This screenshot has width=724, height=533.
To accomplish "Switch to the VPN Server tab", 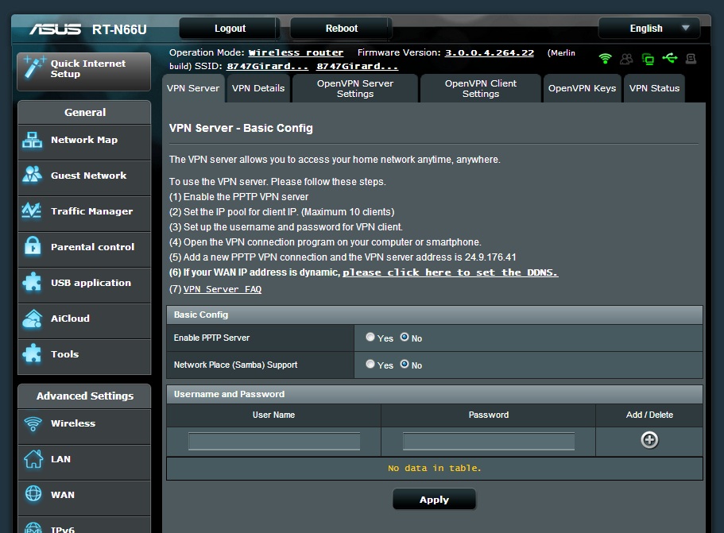I will (x=193, y=88).
